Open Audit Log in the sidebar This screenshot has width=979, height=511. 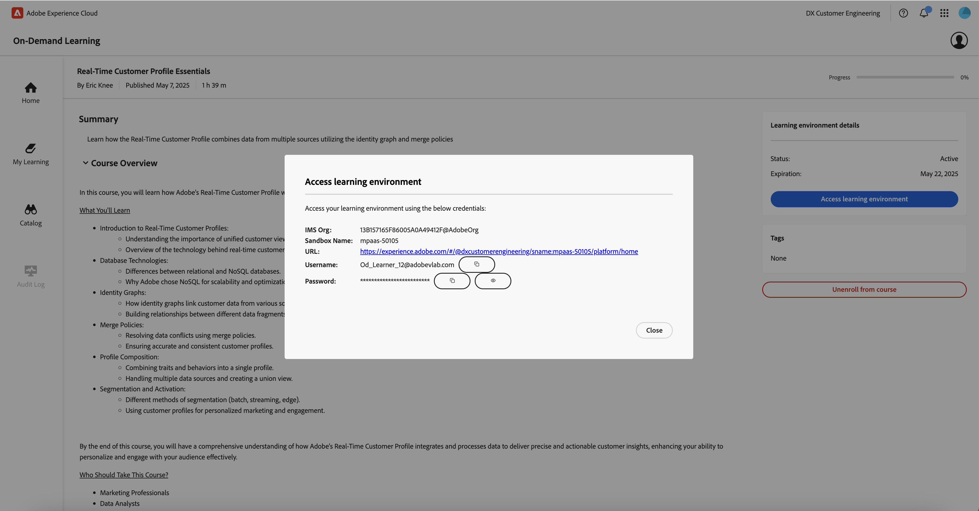tap(31, 276)
